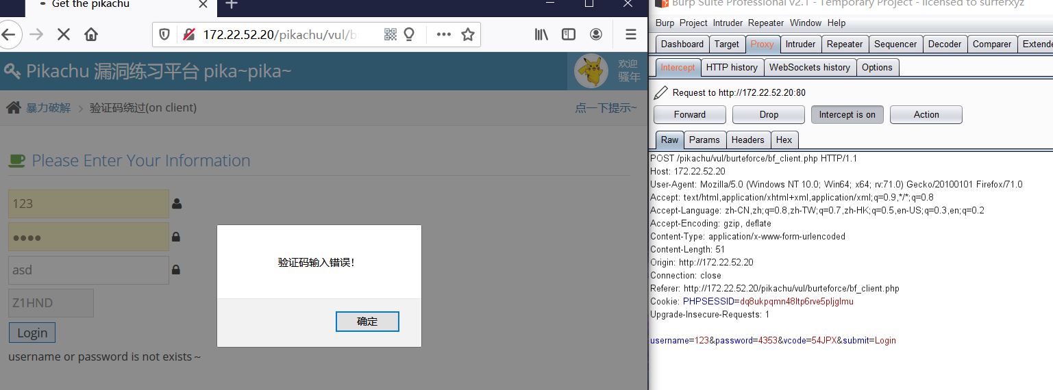Switch to Dashboard tab
This screenshot has width=1053, height=390.
click(682, 44)
